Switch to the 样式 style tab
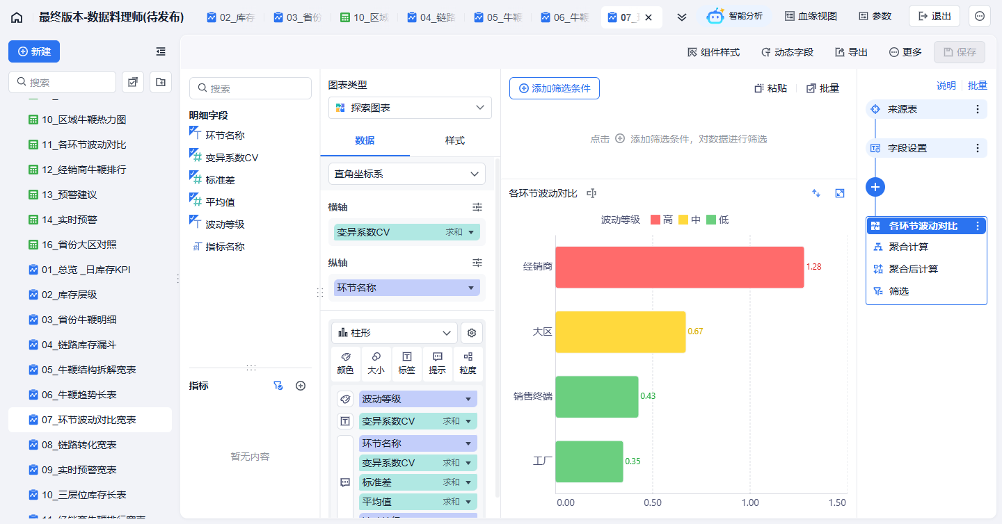1002x524 pixels. point(455,140)
